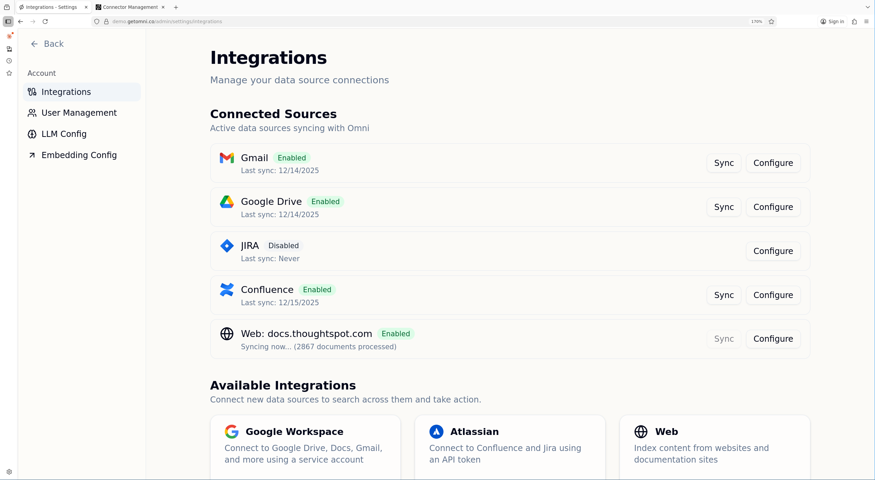Click the Gmail logo icon
Screen dimensions: 875x480
(x=227, y=158)
